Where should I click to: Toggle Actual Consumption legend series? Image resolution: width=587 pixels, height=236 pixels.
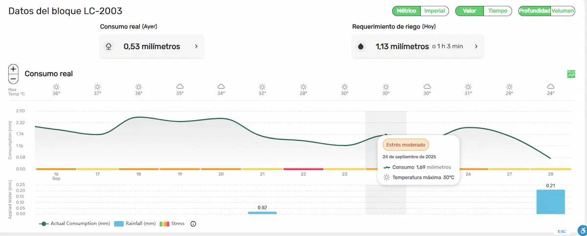click(75, 224)
